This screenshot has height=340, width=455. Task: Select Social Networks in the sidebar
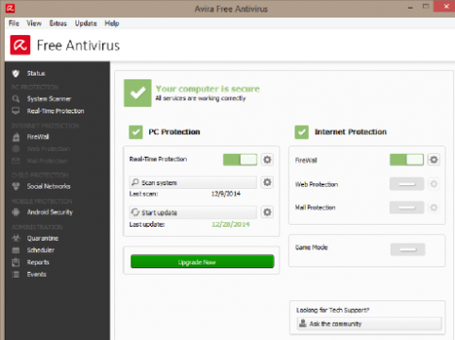coord(49,186)
